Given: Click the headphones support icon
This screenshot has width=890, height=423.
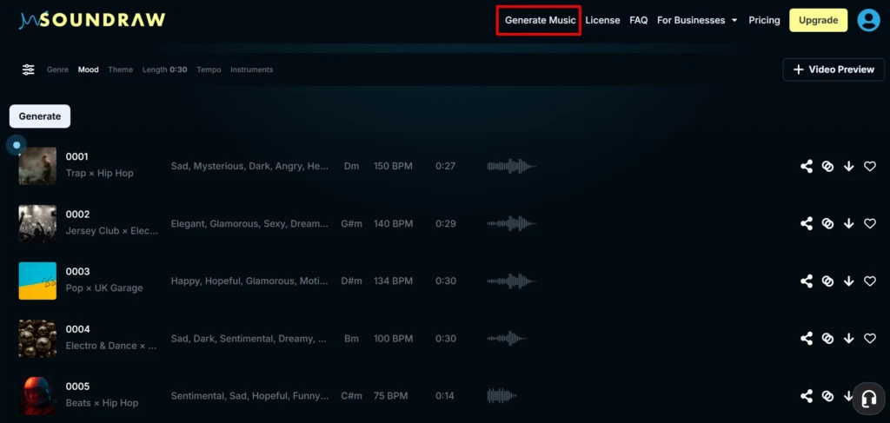Looking at the screenshot, I should pyautogui.click(x=868, y=398).
